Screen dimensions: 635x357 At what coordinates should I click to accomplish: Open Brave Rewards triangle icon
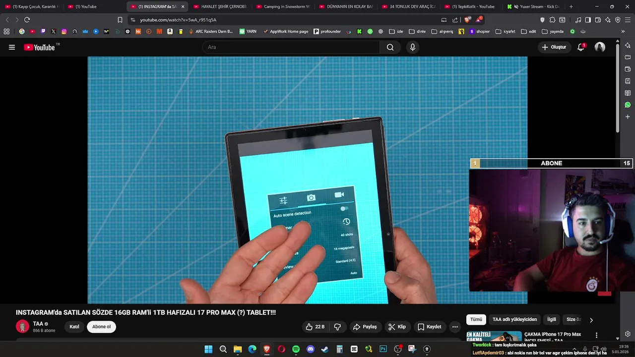pyautogui.click(x=479, y=20)
